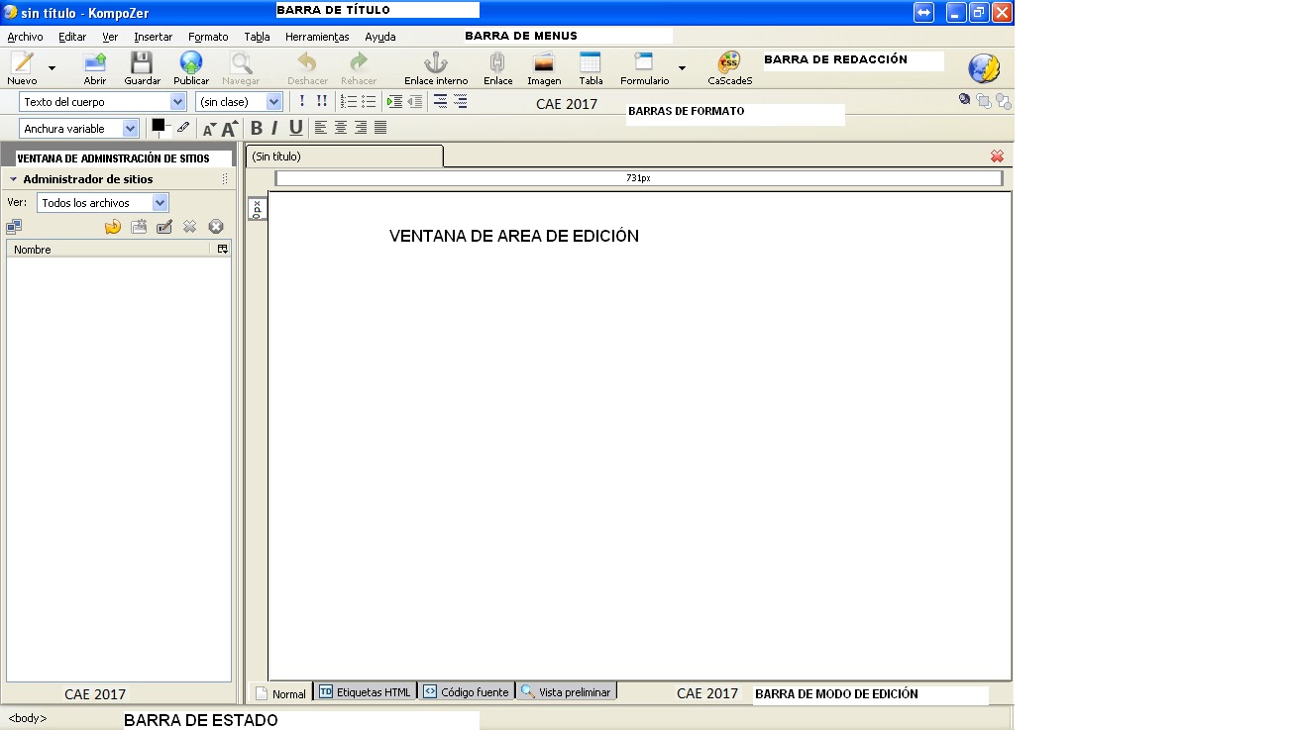This screenshot has height=730, width=1292.
Task: Click the Publicar globe icon
Action: coord(191,63)
